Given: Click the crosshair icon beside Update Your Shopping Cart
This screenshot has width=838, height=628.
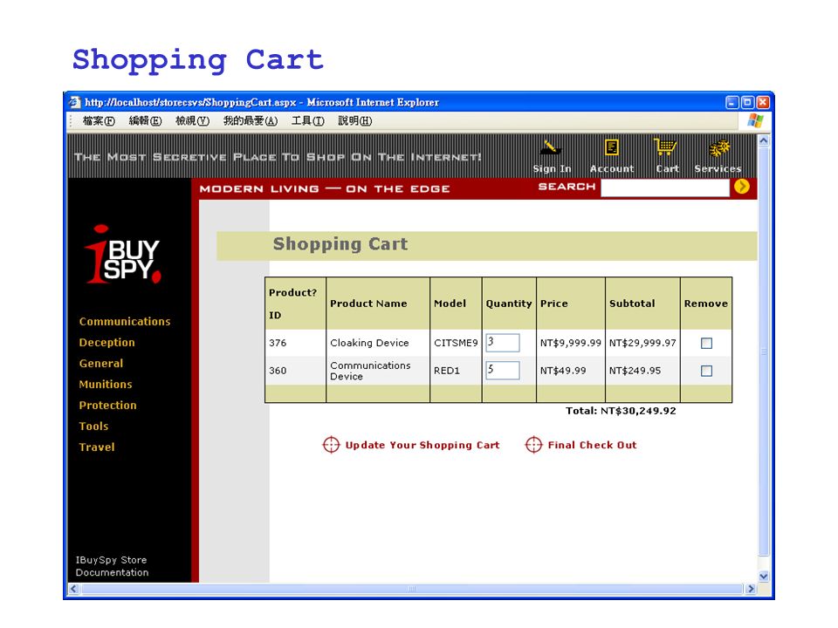Looking at the screenshot, I should coord(332,444).
